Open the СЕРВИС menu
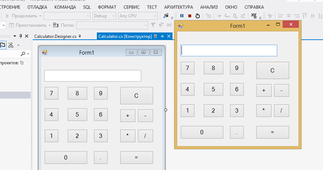Image resolution: width=323 pixels, height=170 pixels. 132,7
